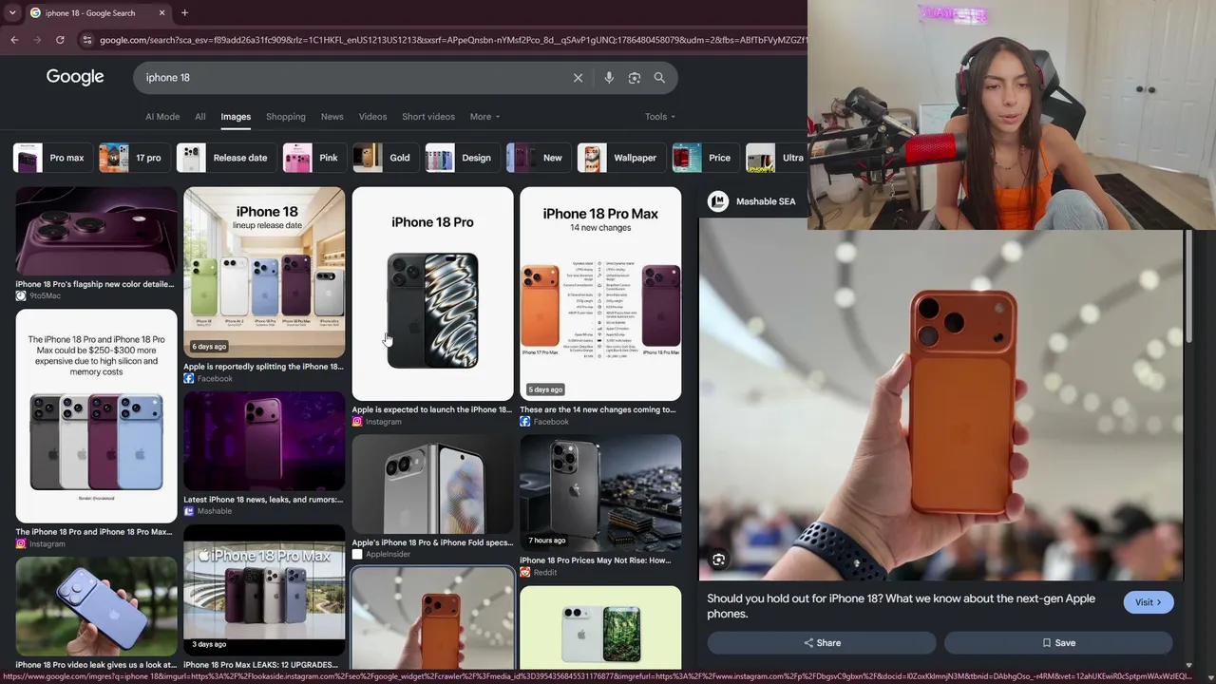Filter images by Pink chip

click(x=314, y=158)
